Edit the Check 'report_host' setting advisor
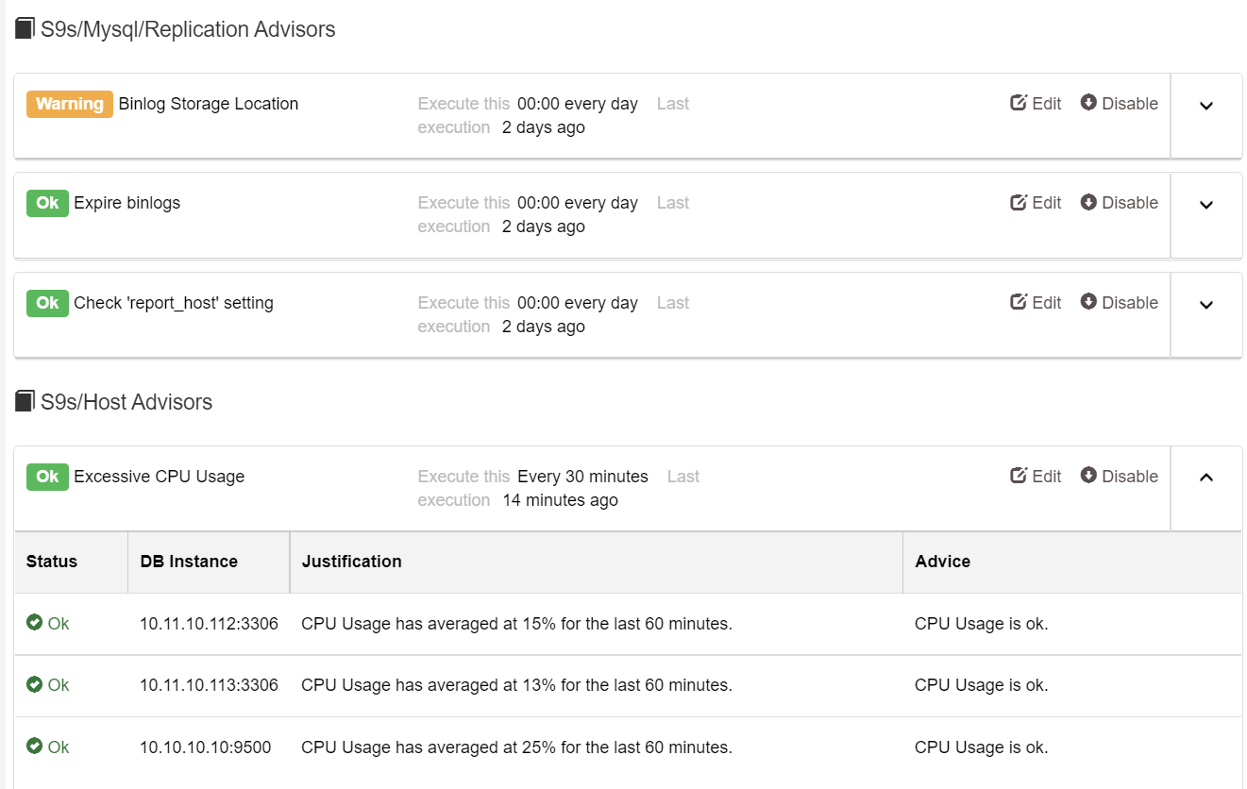The height and width of the screenshot is (789, 1247). [x=1036, y=303]
